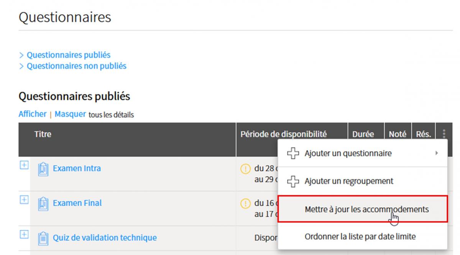Expand the Examen Final row details
This screenshot has width=460, height=255.
point(24,199)
